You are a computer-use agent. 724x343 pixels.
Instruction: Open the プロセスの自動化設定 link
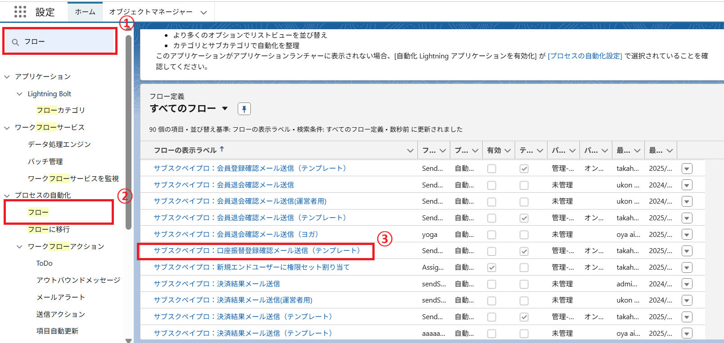click(584, 56)
